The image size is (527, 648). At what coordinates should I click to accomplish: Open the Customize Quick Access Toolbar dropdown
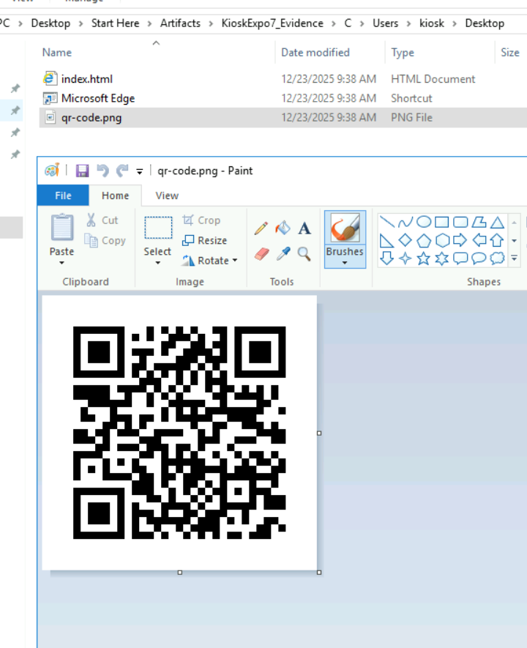point(140,171)
